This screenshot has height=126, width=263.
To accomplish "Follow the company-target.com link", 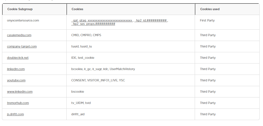I will [22, 47].
